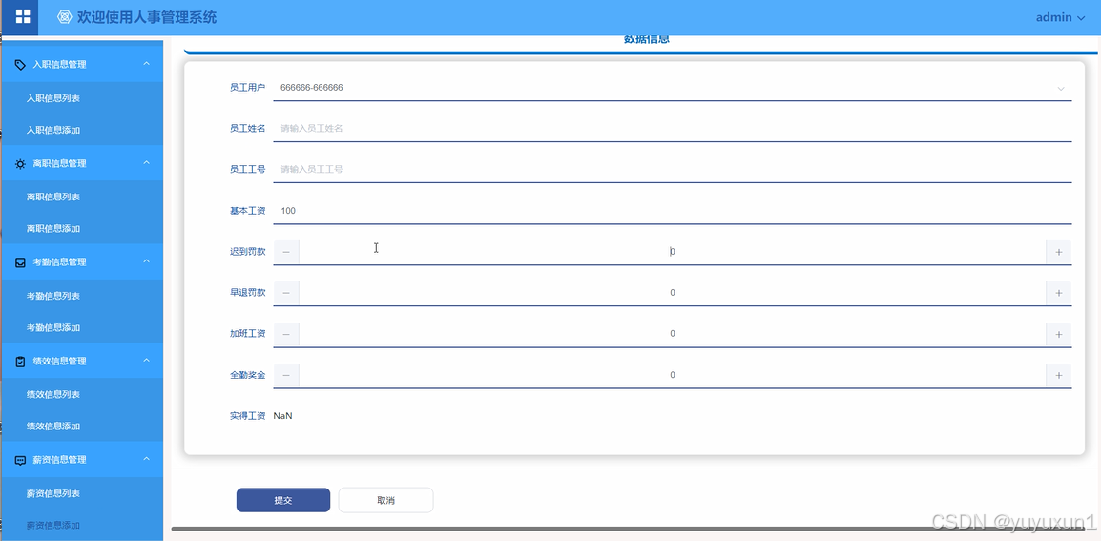Open 入职信息添加 menu item

(53, 130)
